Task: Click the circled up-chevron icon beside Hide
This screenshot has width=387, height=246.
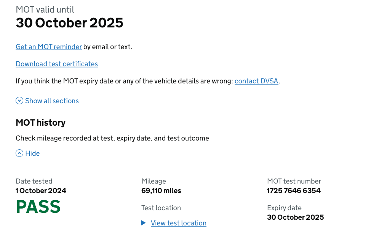Action: point(19,153)
